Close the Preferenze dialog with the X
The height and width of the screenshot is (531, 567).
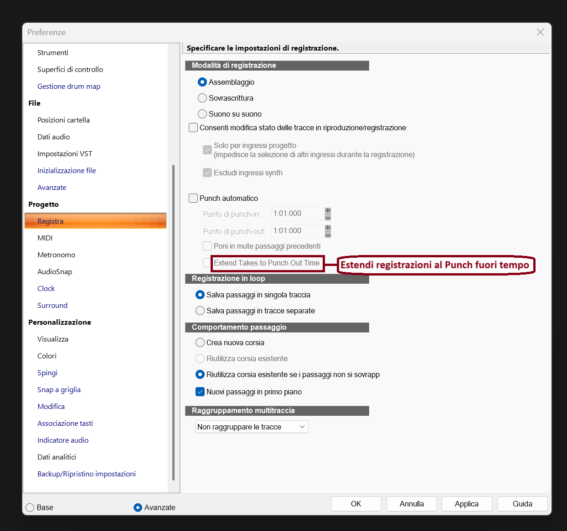point(540,32)
